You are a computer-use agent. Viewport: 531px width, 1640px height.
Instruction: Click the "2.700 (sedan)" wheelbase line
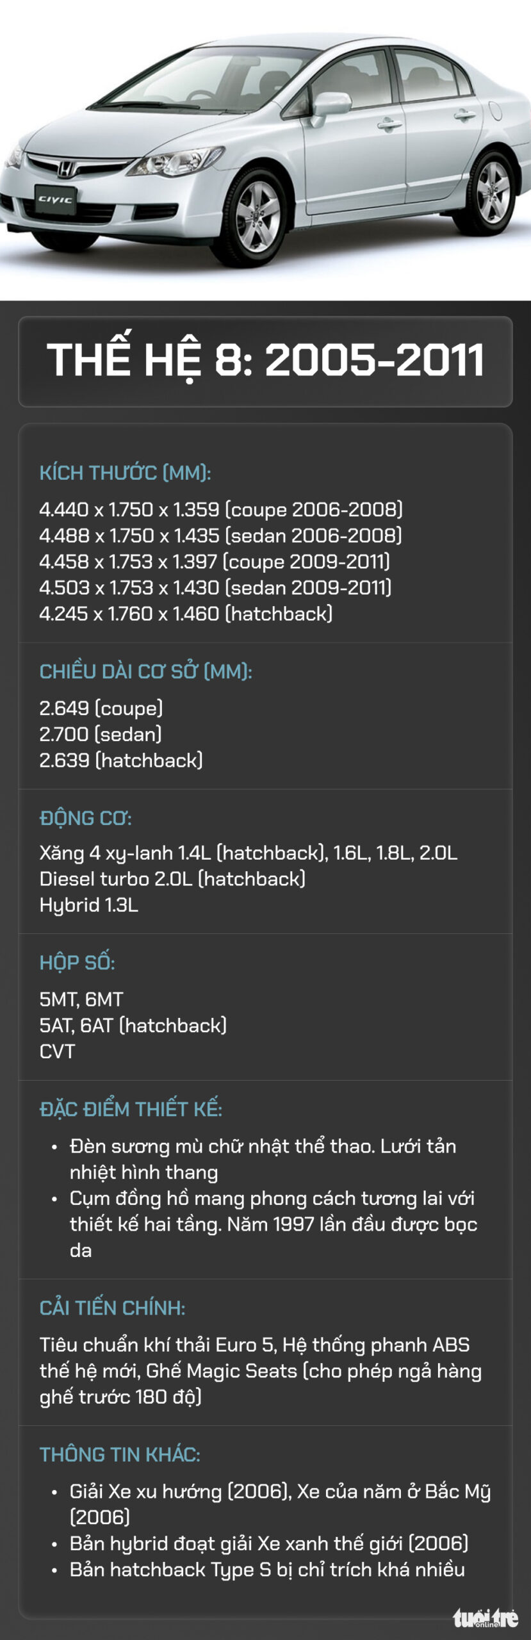[101, 734]
